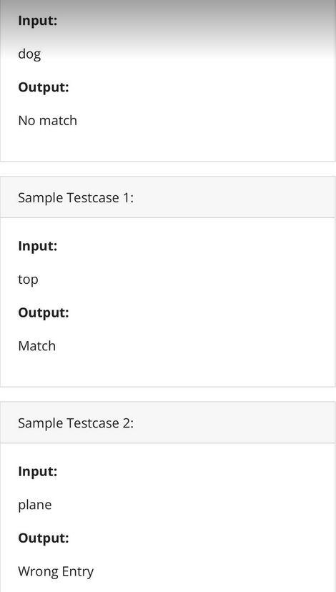Screen dimensions: 336x592
Task: Select the input text 'dog'
Action: [29, 54]
